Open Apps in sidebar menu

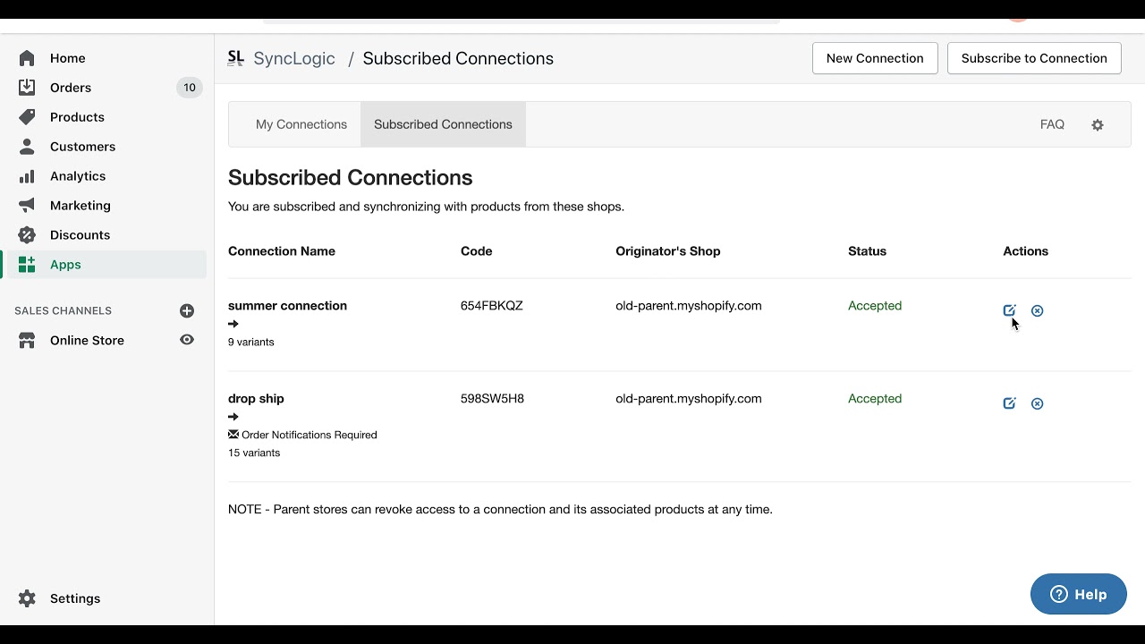pyautogui.click(x=65, y=265)
